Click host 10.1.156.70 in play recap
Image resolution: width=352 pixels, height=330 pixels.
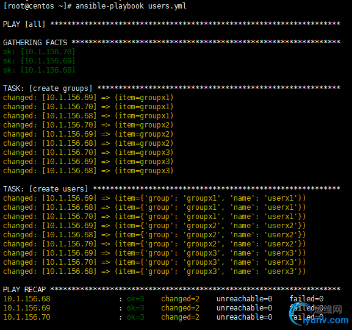click(27, 317)
